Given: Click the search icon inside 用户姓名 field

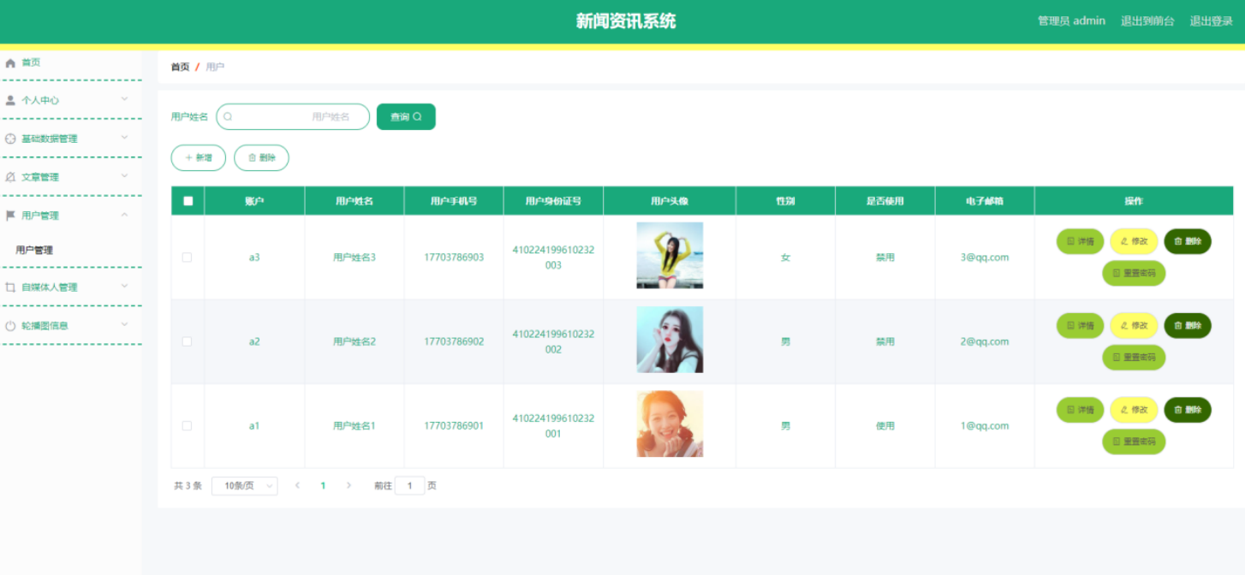Looking at the screenshot, I should pos(228,116).
